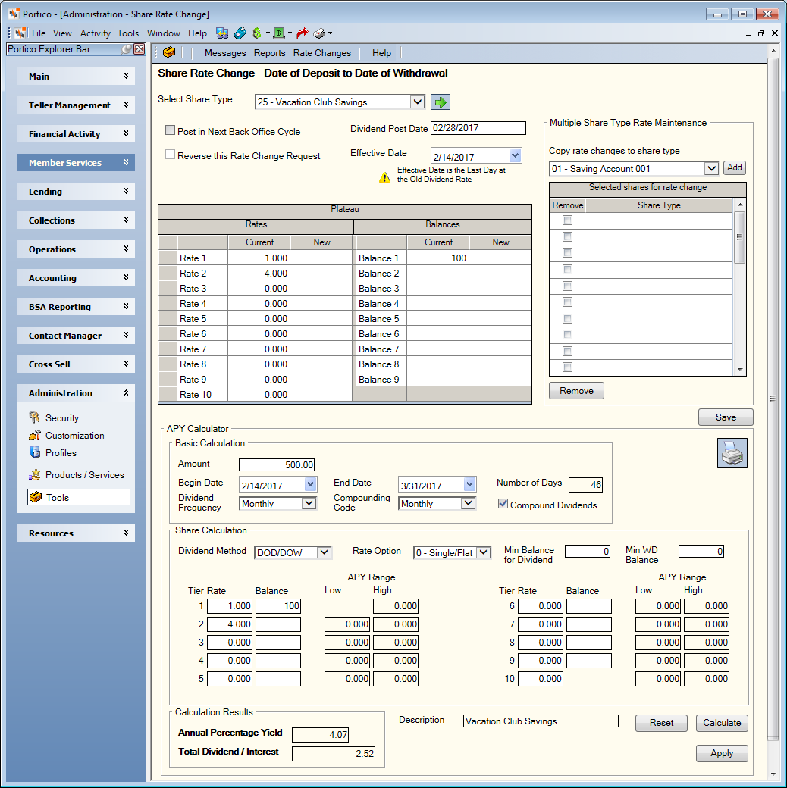Click the Save button
This screenshot has height=788, width=787.
tap(726, 417)
